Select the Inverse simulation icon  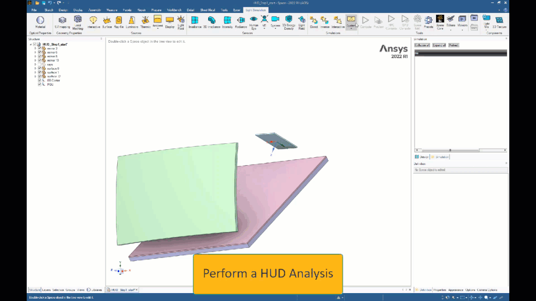pyautogui.click(x=324, y=22)
